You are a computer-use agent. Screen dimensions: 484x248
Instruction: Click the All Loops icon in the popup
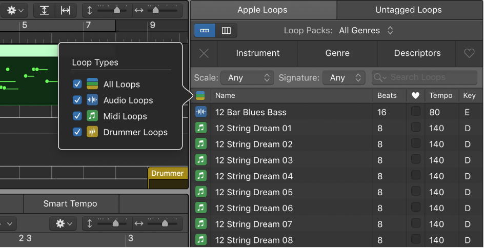point(92,84)
